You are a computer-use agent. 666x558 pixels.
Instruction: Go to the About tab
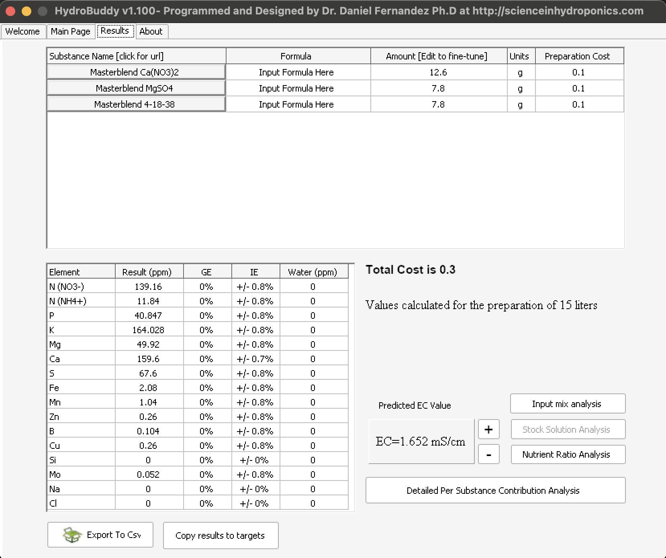tap(151, 31)
